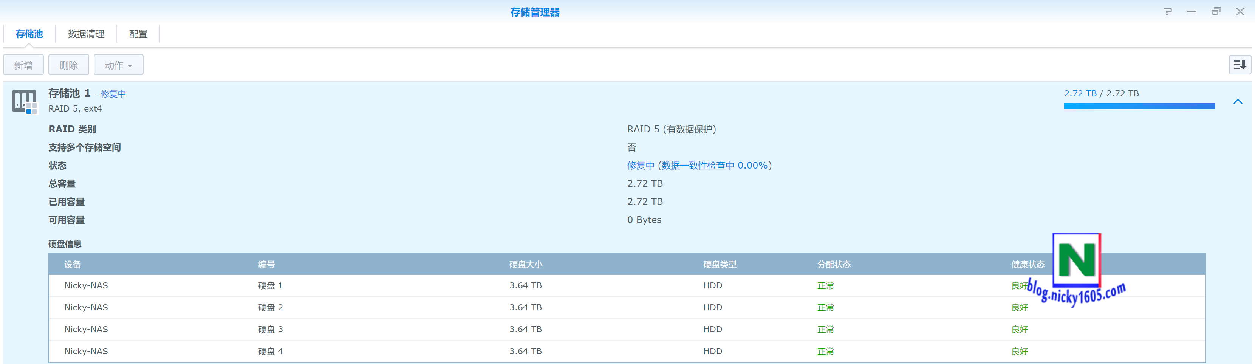Viewport: 1255px width, 364px height.
Task: Click Nicky-NAS device in 硬盘 1 row
Action: 86,285
